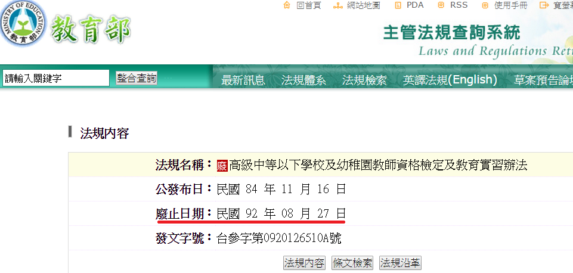Image resolution: width=573 pixels, height=273 pixels.
Task: Select 最新訊息 in navigation bar
Action: click(243, 80)
